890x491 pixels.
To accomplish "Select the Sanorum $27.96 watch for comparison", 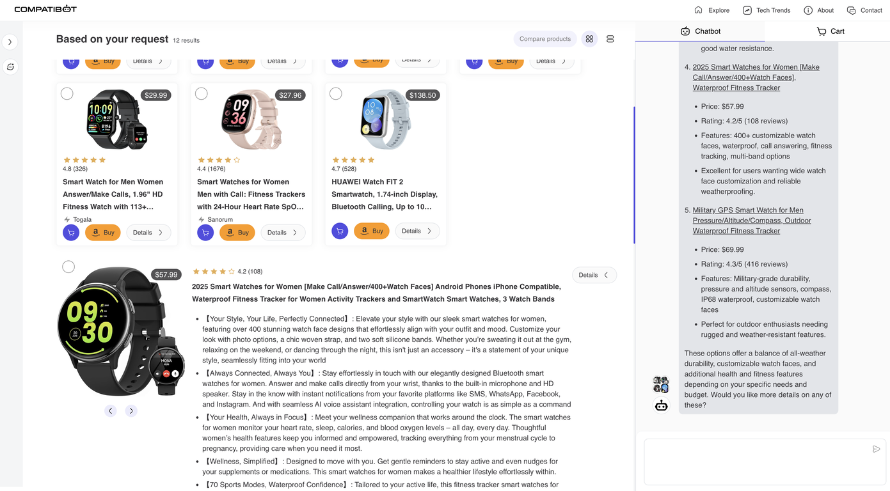I will 202,94.
